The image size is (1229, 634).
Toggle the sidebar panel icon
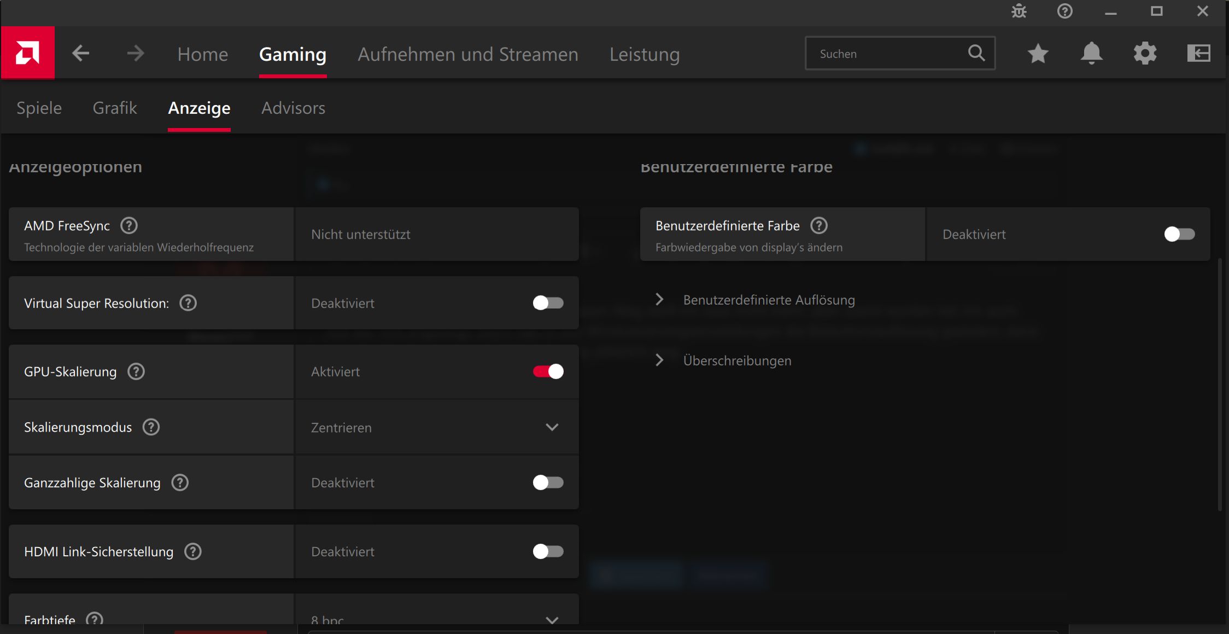coord(1198,54)
